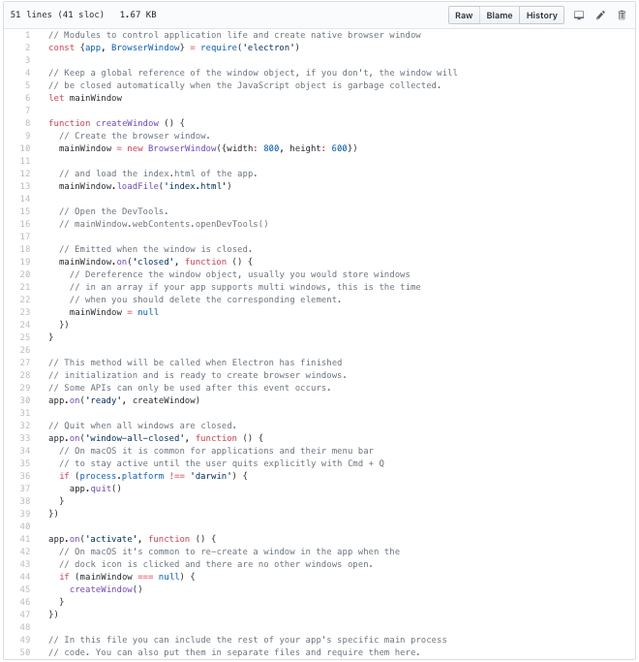Open the Blame view
Image resolution: width=639 pixels, height=662 pixels.
[499, 16]
